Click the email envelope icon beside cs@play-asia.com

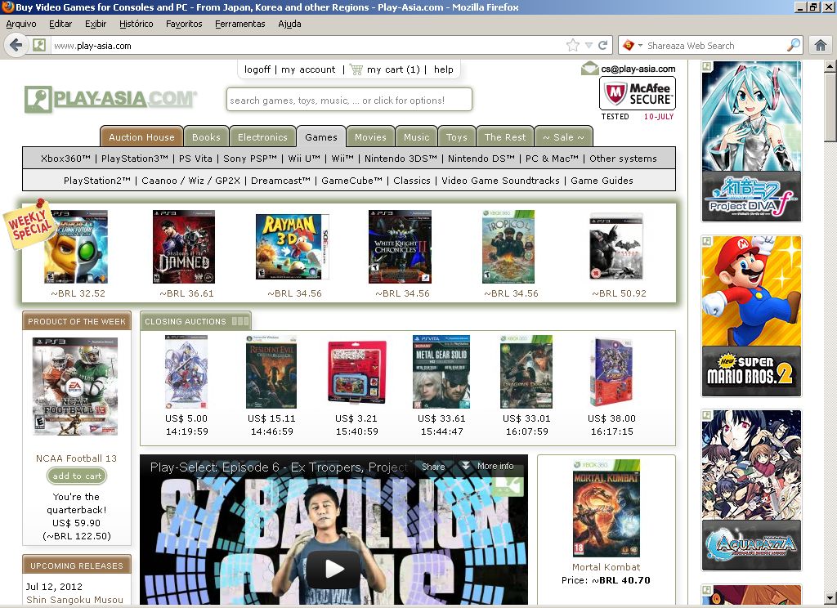pos(589,69)
